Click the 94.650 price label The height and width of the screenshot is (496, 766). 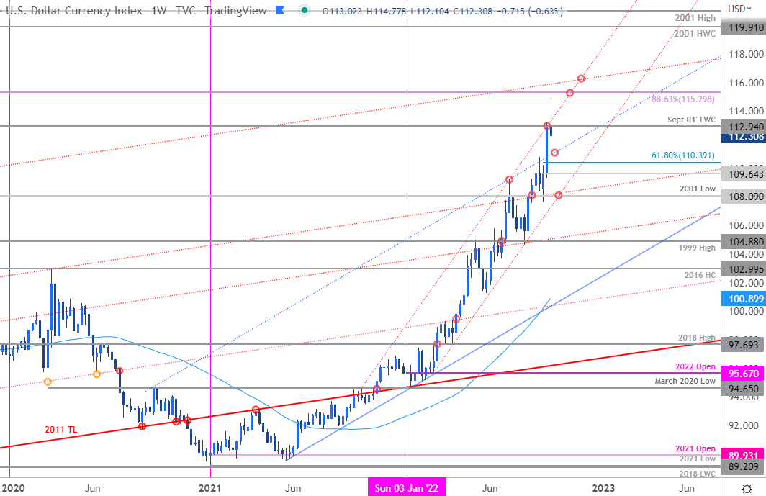pos(744,389)
